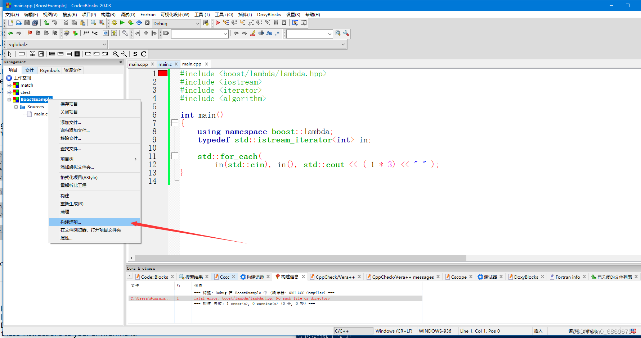Run the program with the green arrow
This screenshot has height=338, width=641.
point(122,23)
